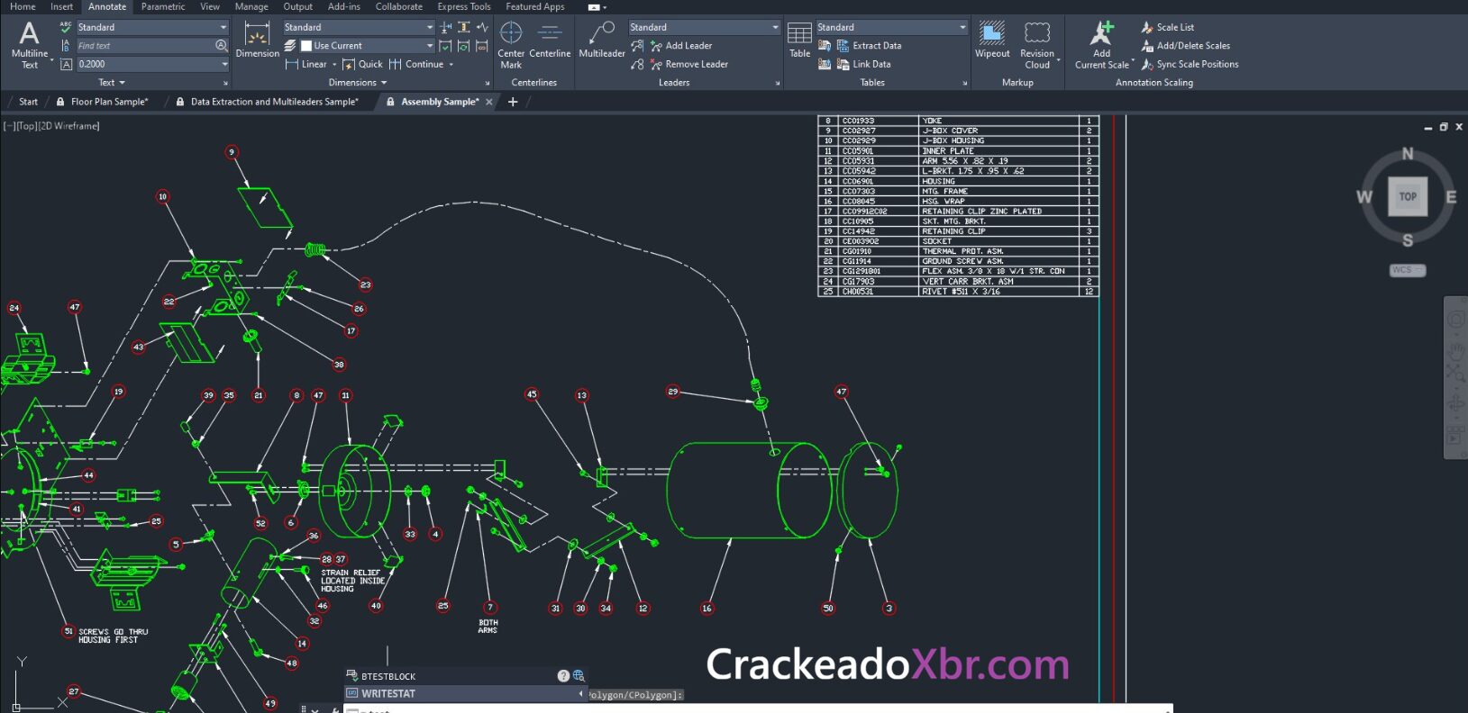Click the [2D Wireframe] visual style label

(68, 126)
